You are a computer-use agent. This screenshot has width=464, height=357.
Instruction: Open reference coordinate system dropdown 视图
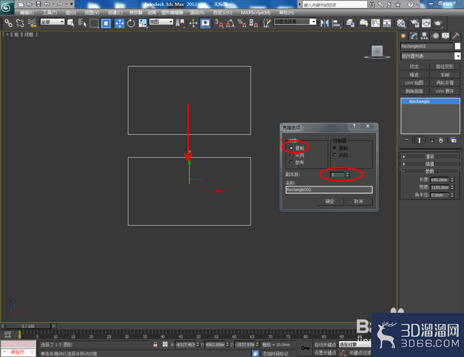tap(161, 22)
